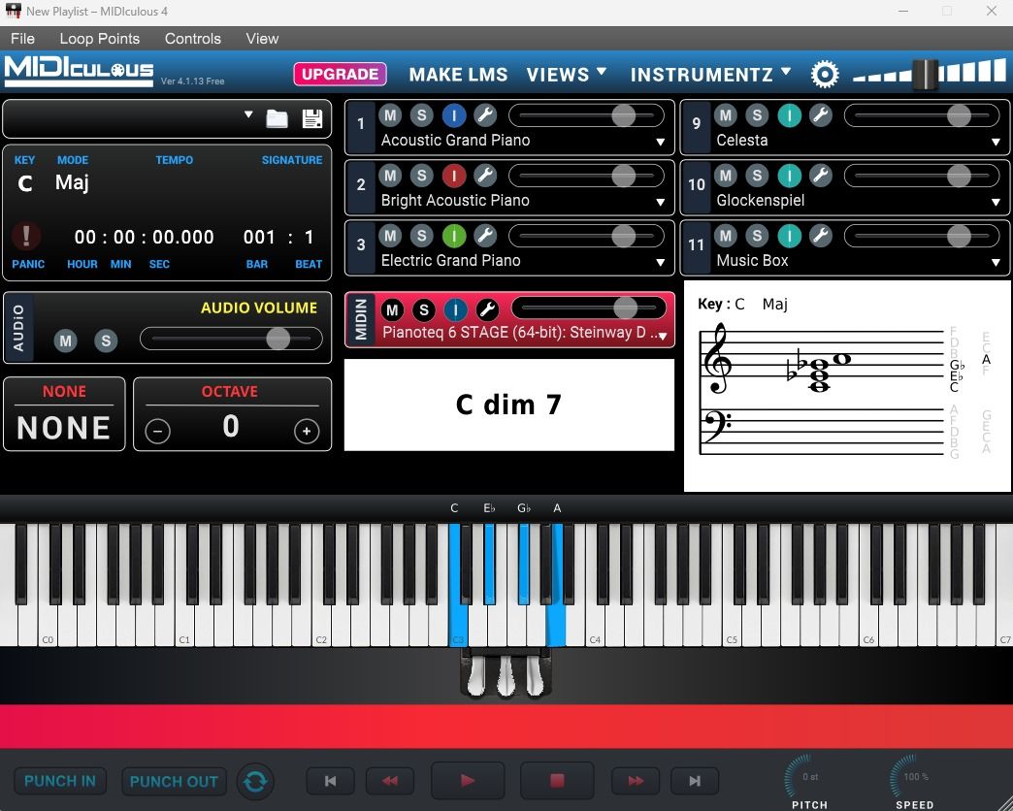Viewport: 1013px width, 811px height.
Task: Expand Pianoteq 6 STAGE device dropdown
Action: click(x=662, y=336)
